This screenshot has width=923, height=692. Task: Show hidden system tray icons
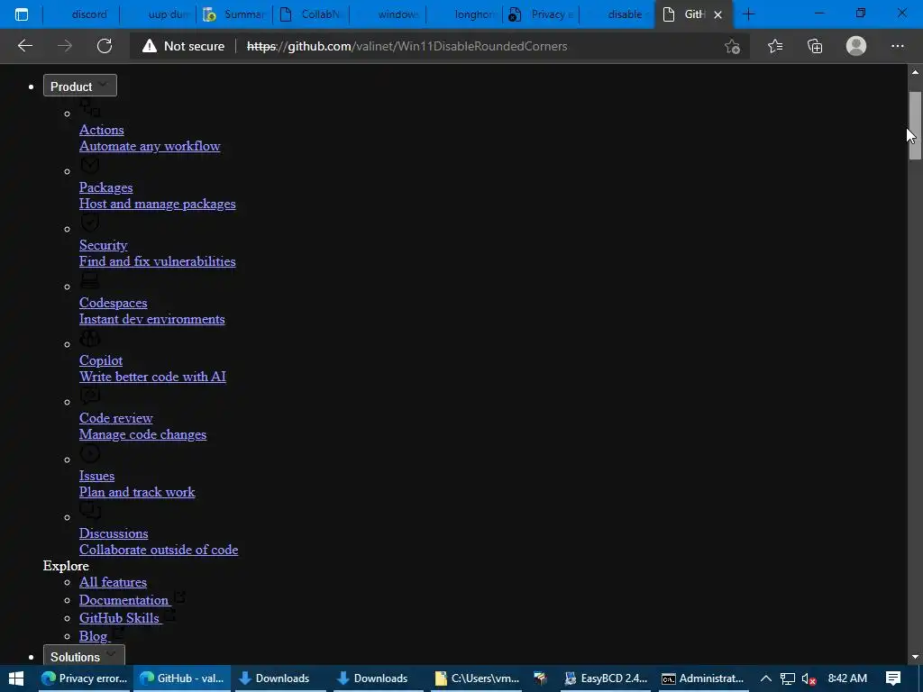[x=766, y=678]
